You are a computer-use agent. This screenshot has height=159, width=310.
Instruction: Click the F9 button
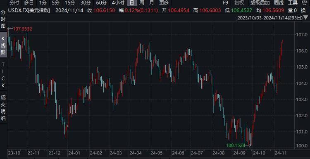tap(225, 3)
